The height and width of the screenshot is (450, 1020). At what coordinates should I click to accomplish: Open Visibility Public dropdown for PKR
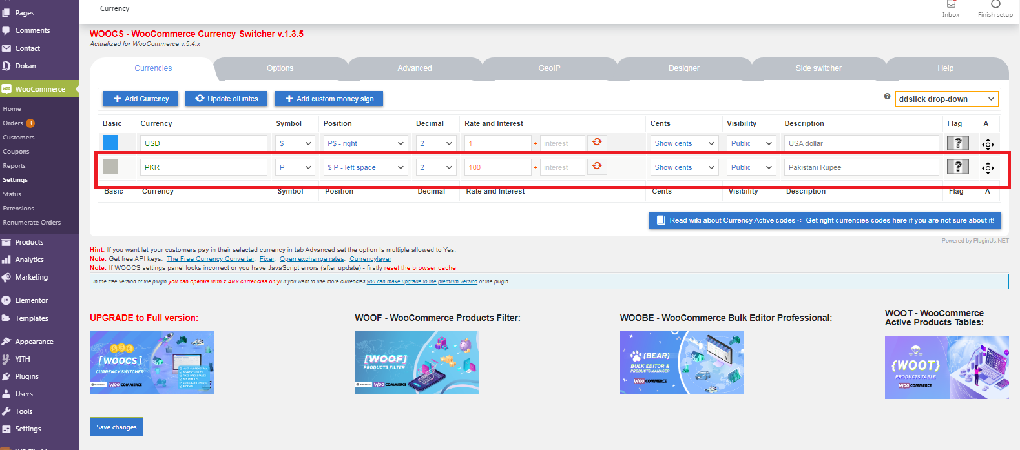point(751,167)
